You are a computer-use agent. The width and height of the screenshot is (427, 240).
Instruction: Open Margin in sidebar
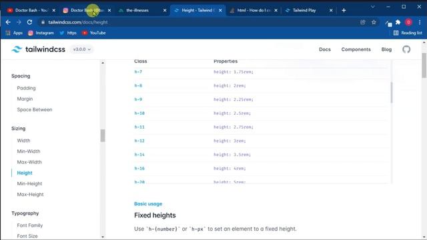pos(25,99)
